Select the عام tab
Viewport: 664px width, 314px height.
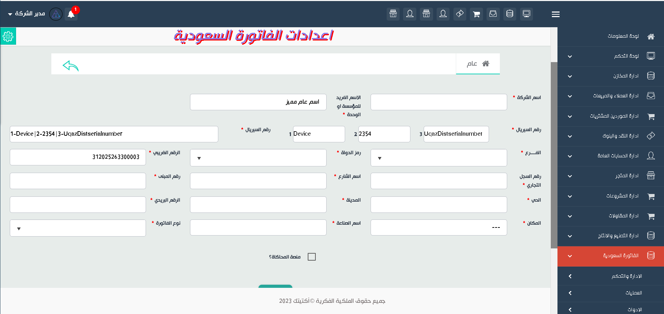coord(477,63)
